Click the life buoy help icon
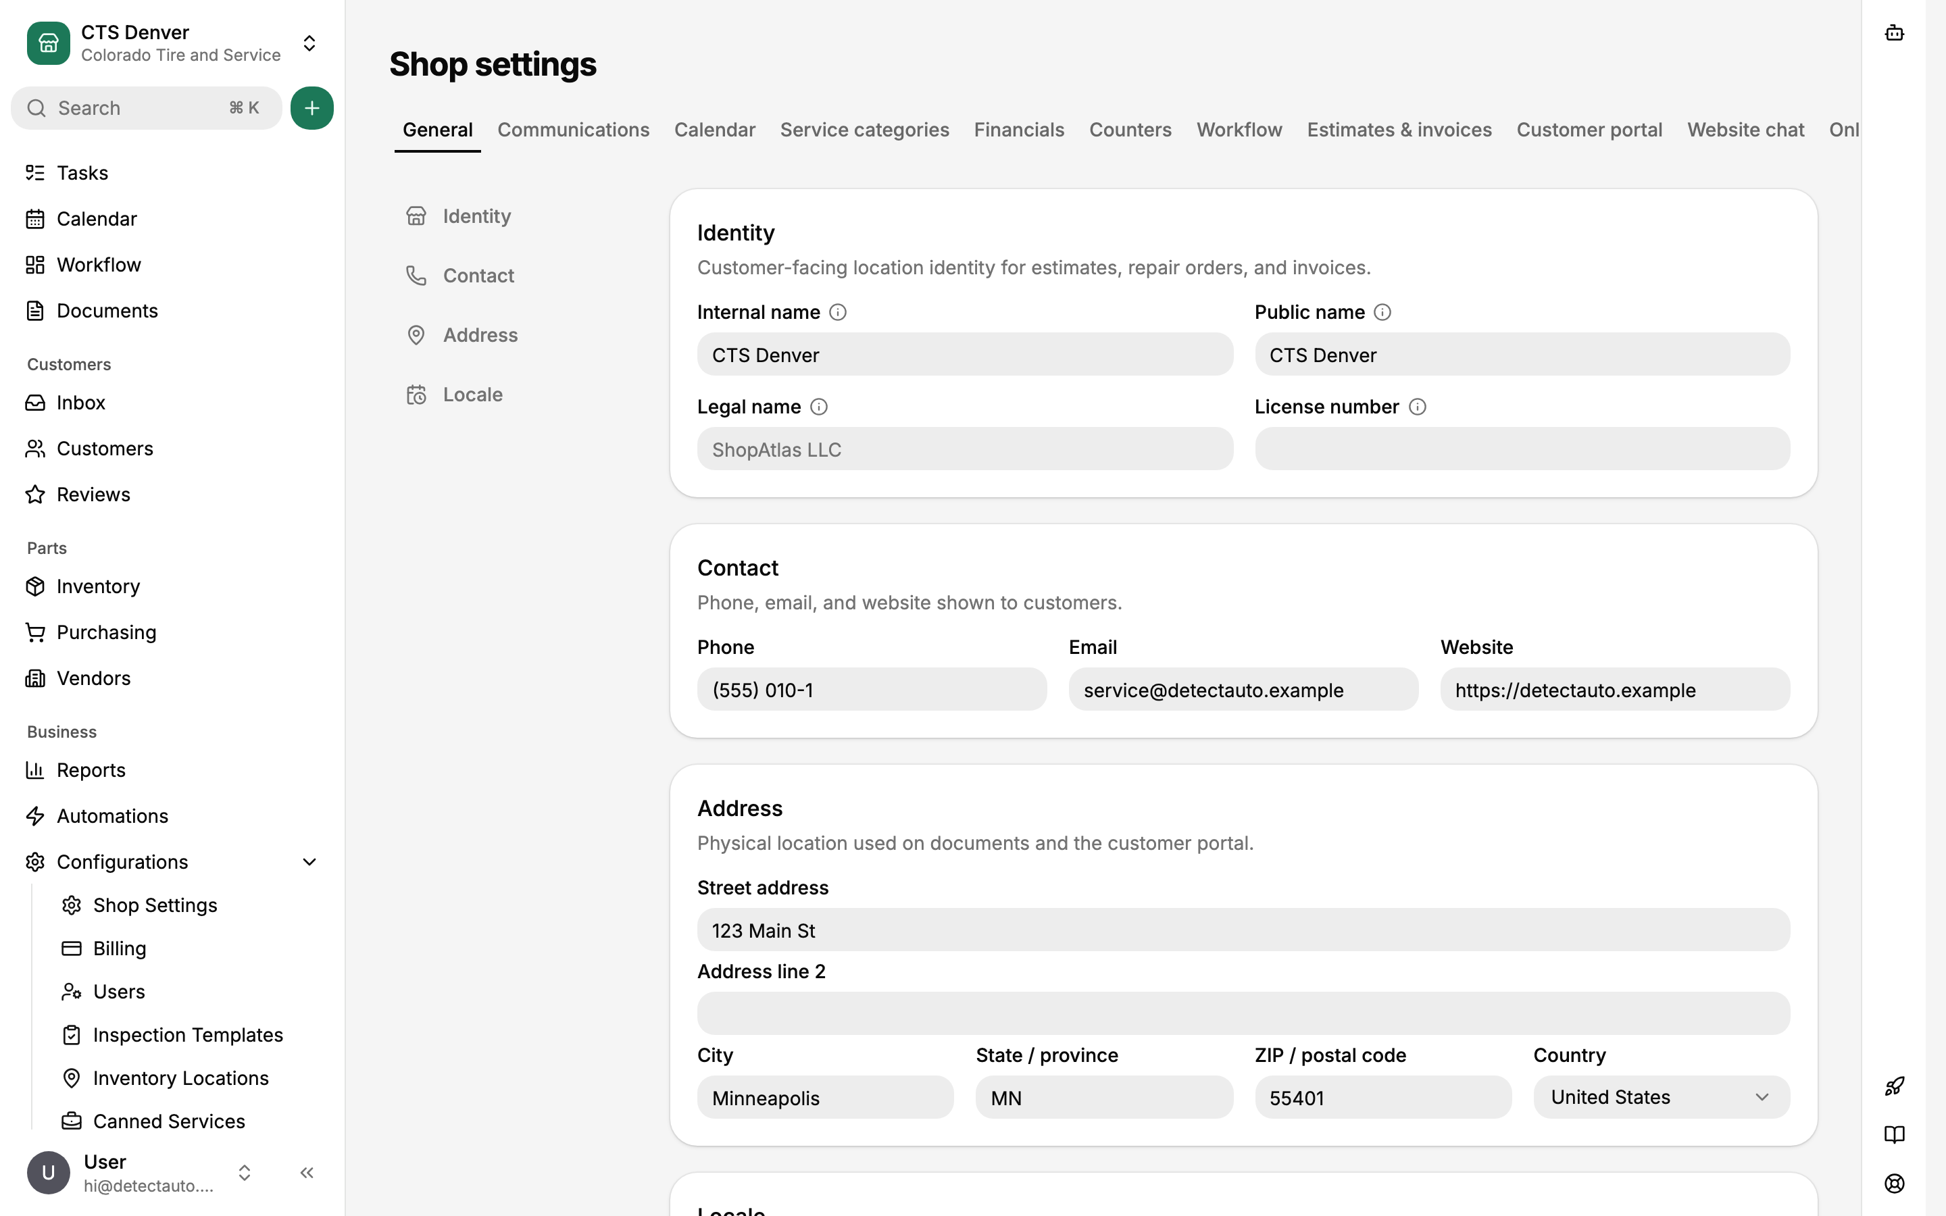The width and height of the screenshot is (1946, 1216). (x=1895, y=1183)
